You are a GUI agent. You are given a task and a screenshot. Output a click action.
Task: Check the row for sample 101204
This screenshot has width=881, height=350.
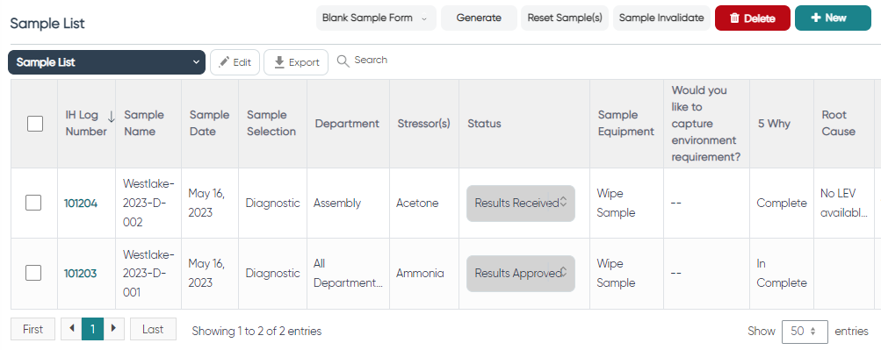(33, 203)
